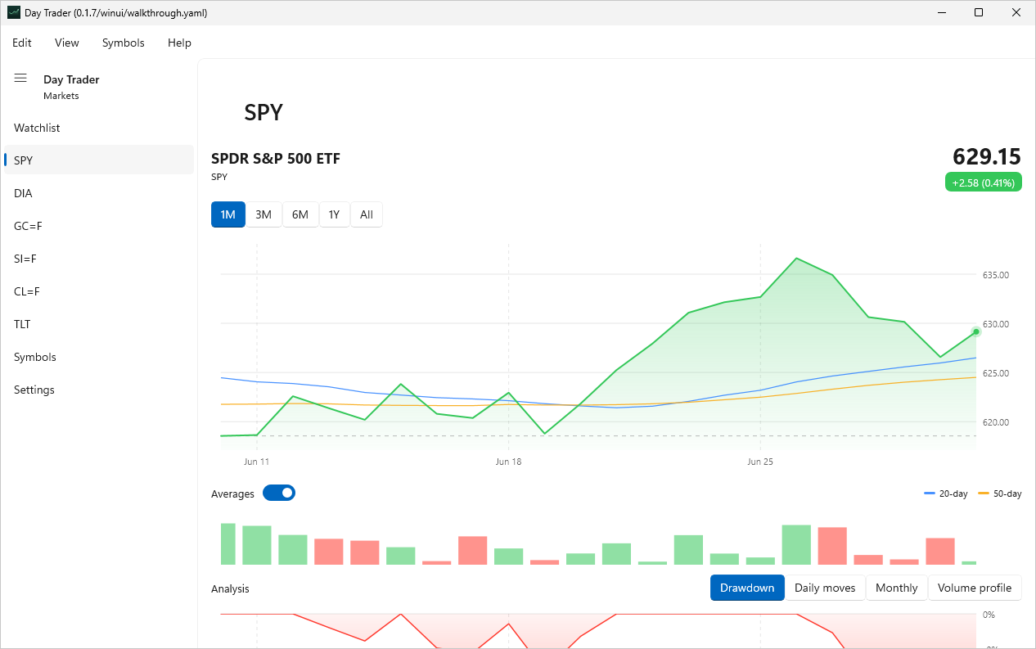Show the 1Y time range
Viewport: 1036px width, 649px height.
(x=334, y=214)
